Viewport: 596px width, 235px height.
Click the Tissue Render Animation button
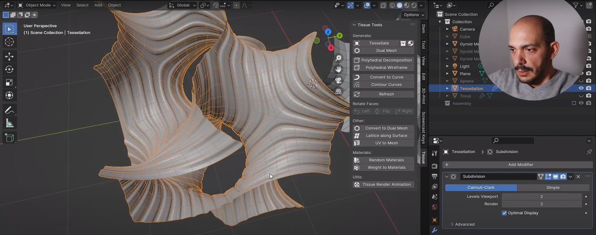(383, 185)
